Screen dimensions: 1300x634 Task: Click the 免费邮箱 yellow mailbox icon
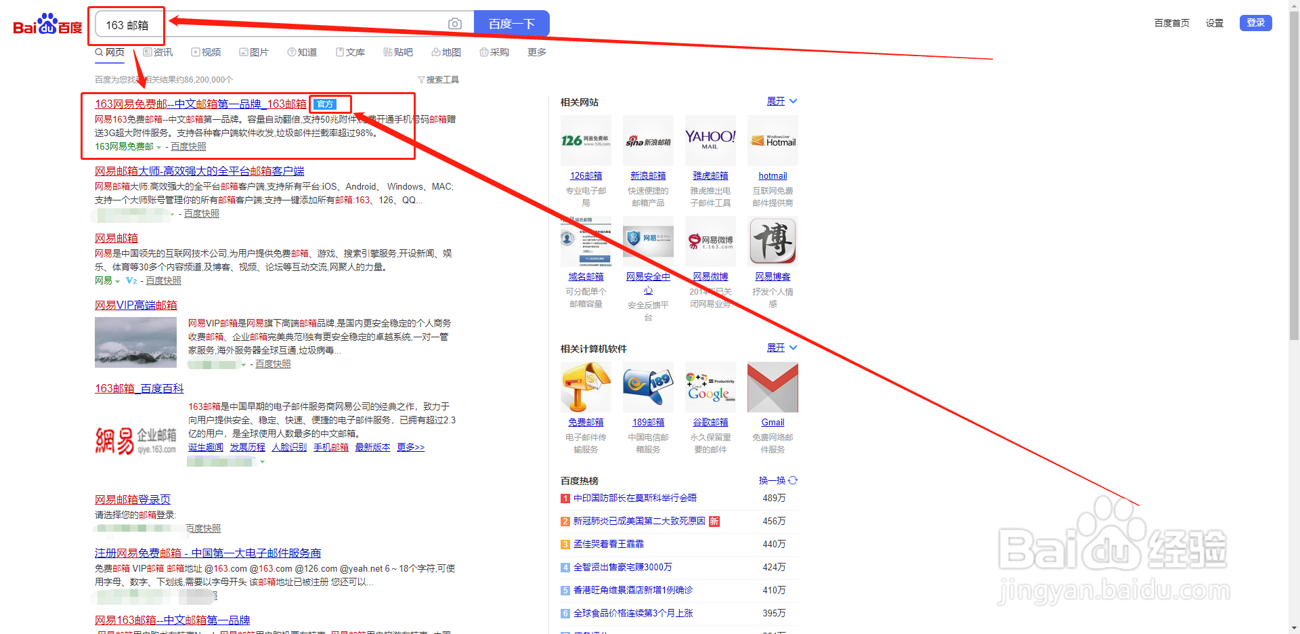586,387
